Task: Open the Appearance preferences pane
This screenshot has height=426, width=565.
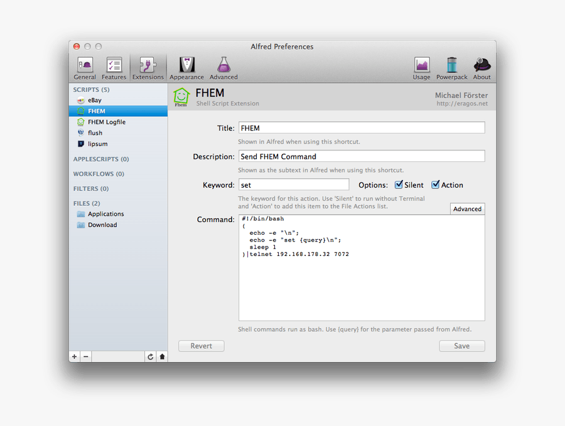Action: [186, 68]
